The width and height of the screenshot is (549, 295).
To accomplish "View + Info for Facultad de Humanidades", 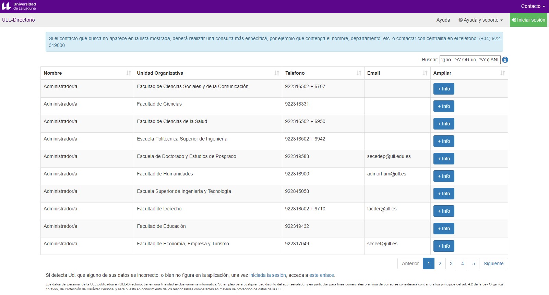I will point(444,176).
